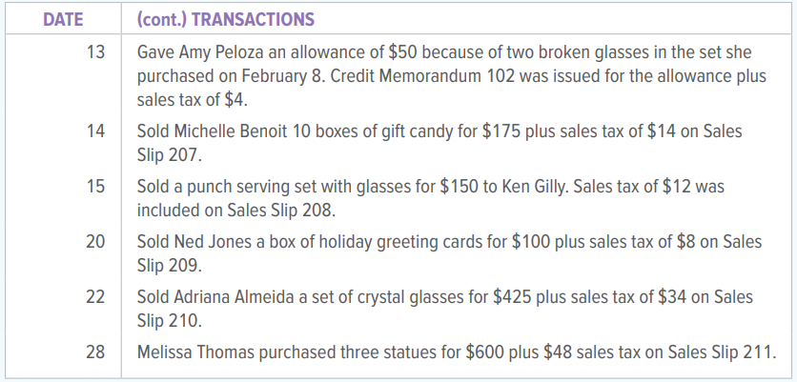
Task: Click the Ned Jones greeting cards transaction
Action: (449, 253)
